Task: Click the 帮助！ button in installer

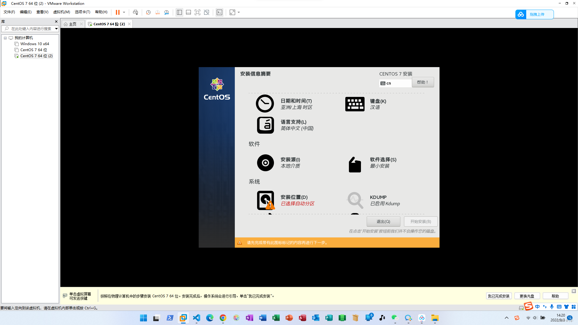Action: 423,82
